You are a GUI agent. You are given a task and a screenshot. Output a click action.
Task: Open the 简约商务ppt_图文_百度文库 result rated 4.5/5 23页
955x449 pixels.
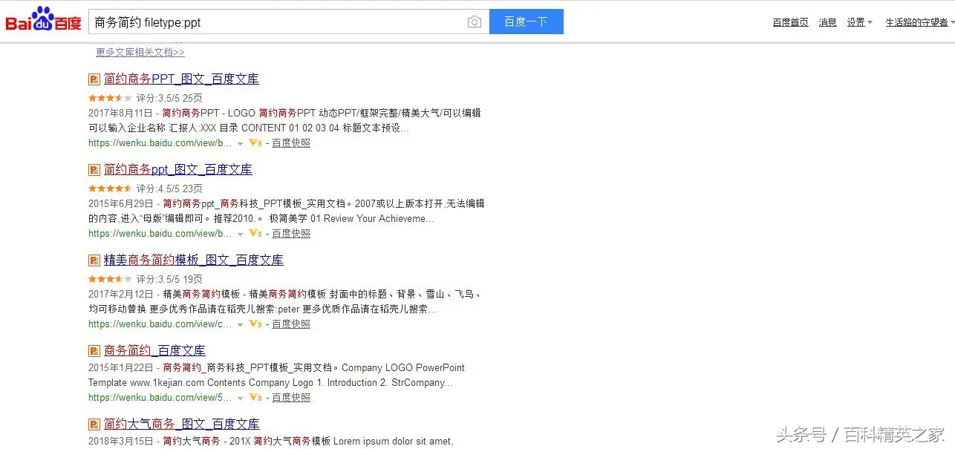pyautogui.click(x=178, y=169)
